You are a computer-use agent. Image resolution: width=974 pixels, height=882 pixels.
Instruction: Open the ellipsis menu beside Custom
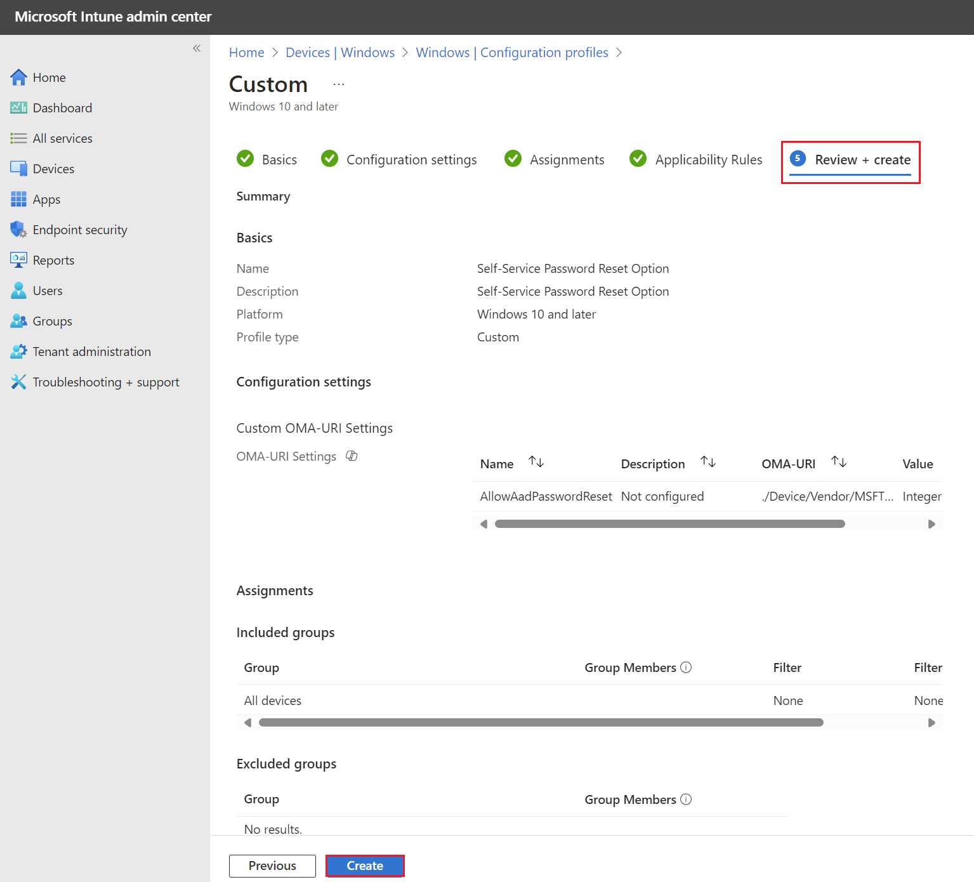(339, 84)
